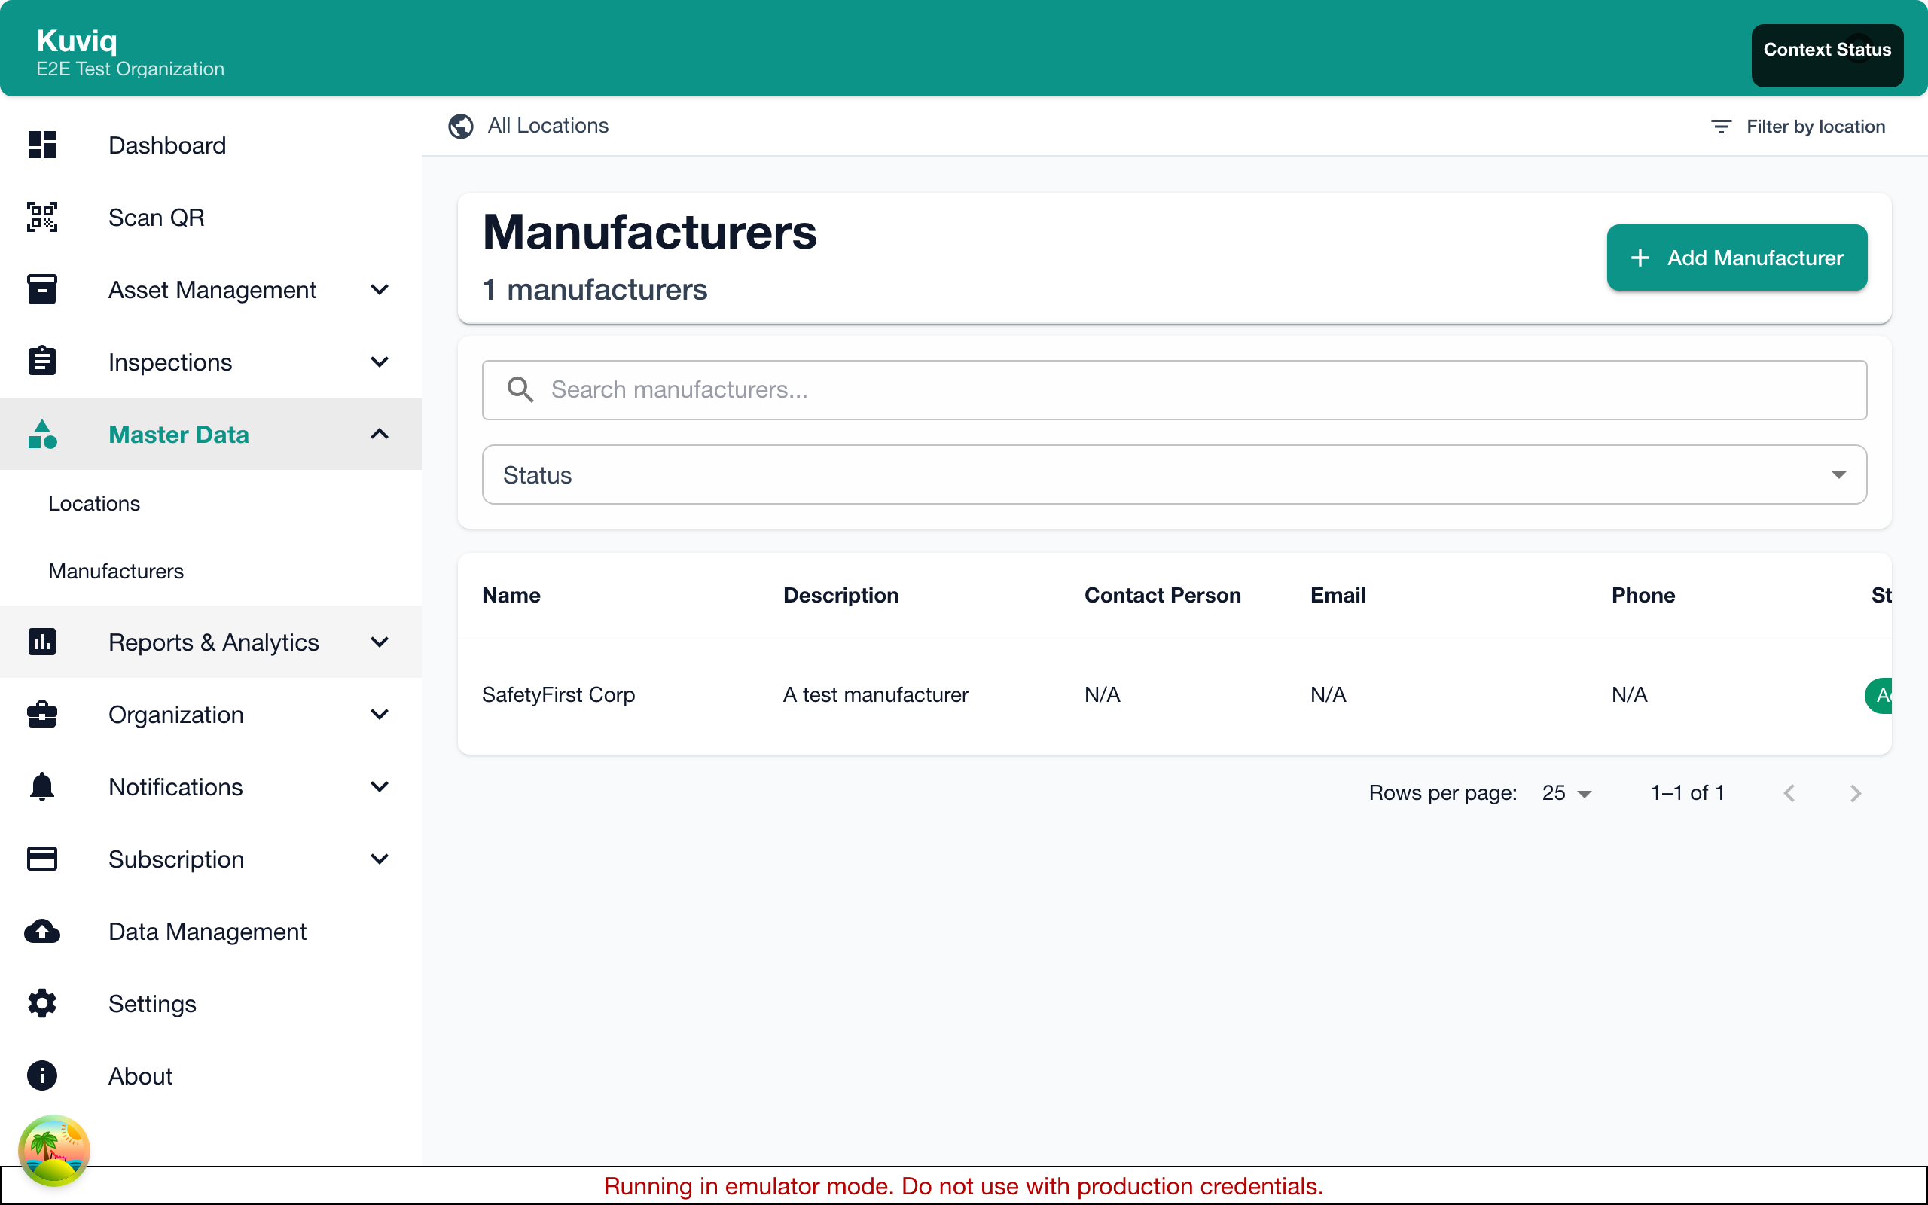Click the Add Manufacturer button
The height and width of the screenshot is (1205, 1928).
pyautogui.click(x=1736, y=258)
